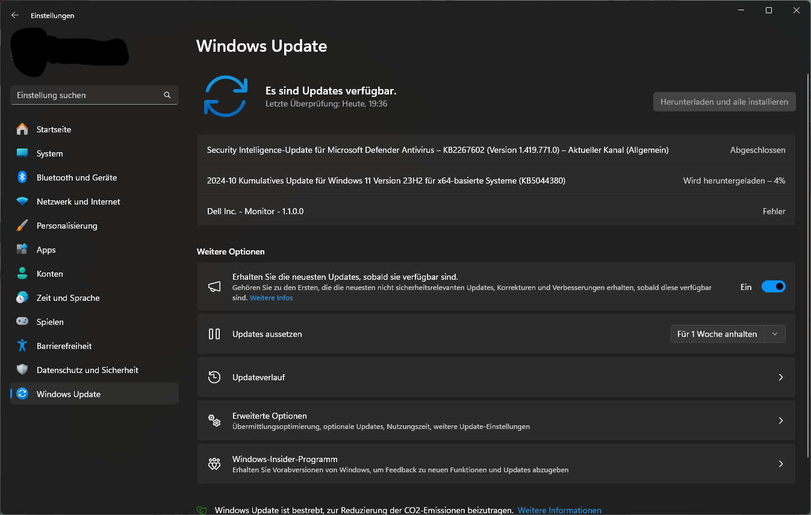Click the Windows-Insider-Programm title text

point(285,459)
